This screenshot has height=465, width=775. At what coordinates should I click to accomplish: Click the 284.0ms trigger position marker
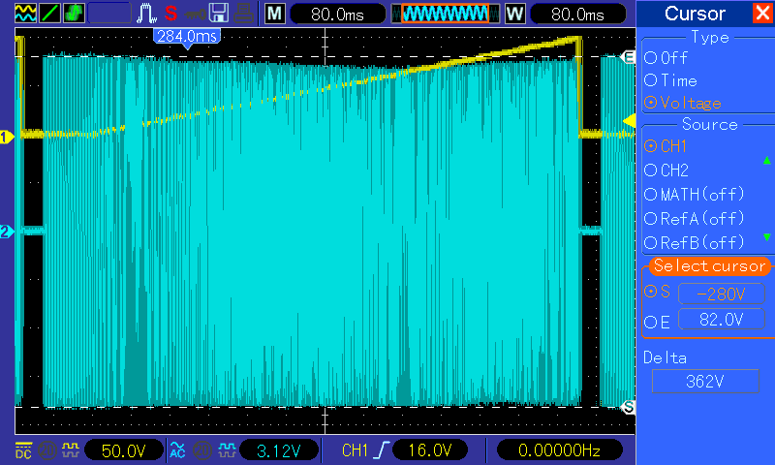[187, 38]
